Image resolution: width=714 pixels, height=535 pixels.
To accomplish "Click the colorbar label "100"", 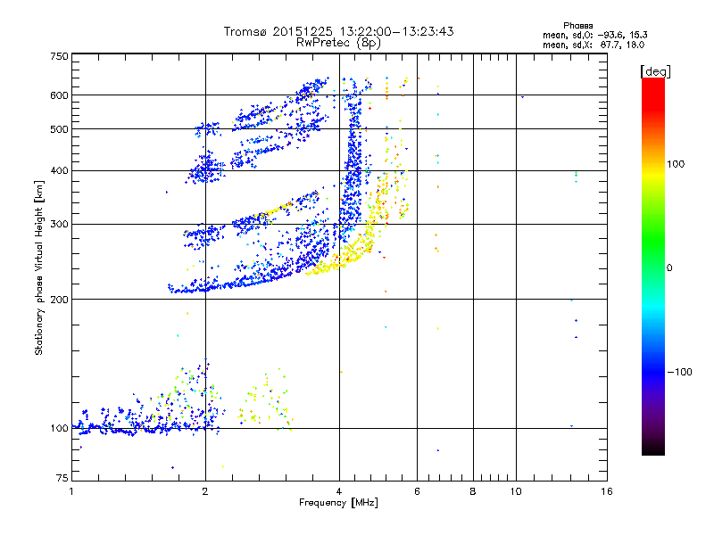I will (x=676, y=164).
